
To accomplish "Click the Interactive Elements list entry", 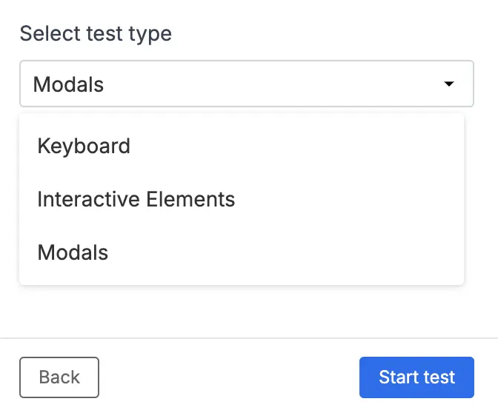I will (x=136, y=199).
